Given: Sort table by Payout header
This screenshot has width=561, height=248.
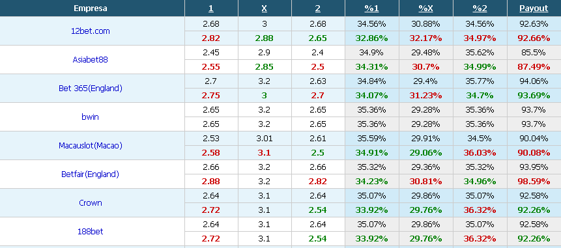Looking at the screenshot, I should (x=534, y=8).
